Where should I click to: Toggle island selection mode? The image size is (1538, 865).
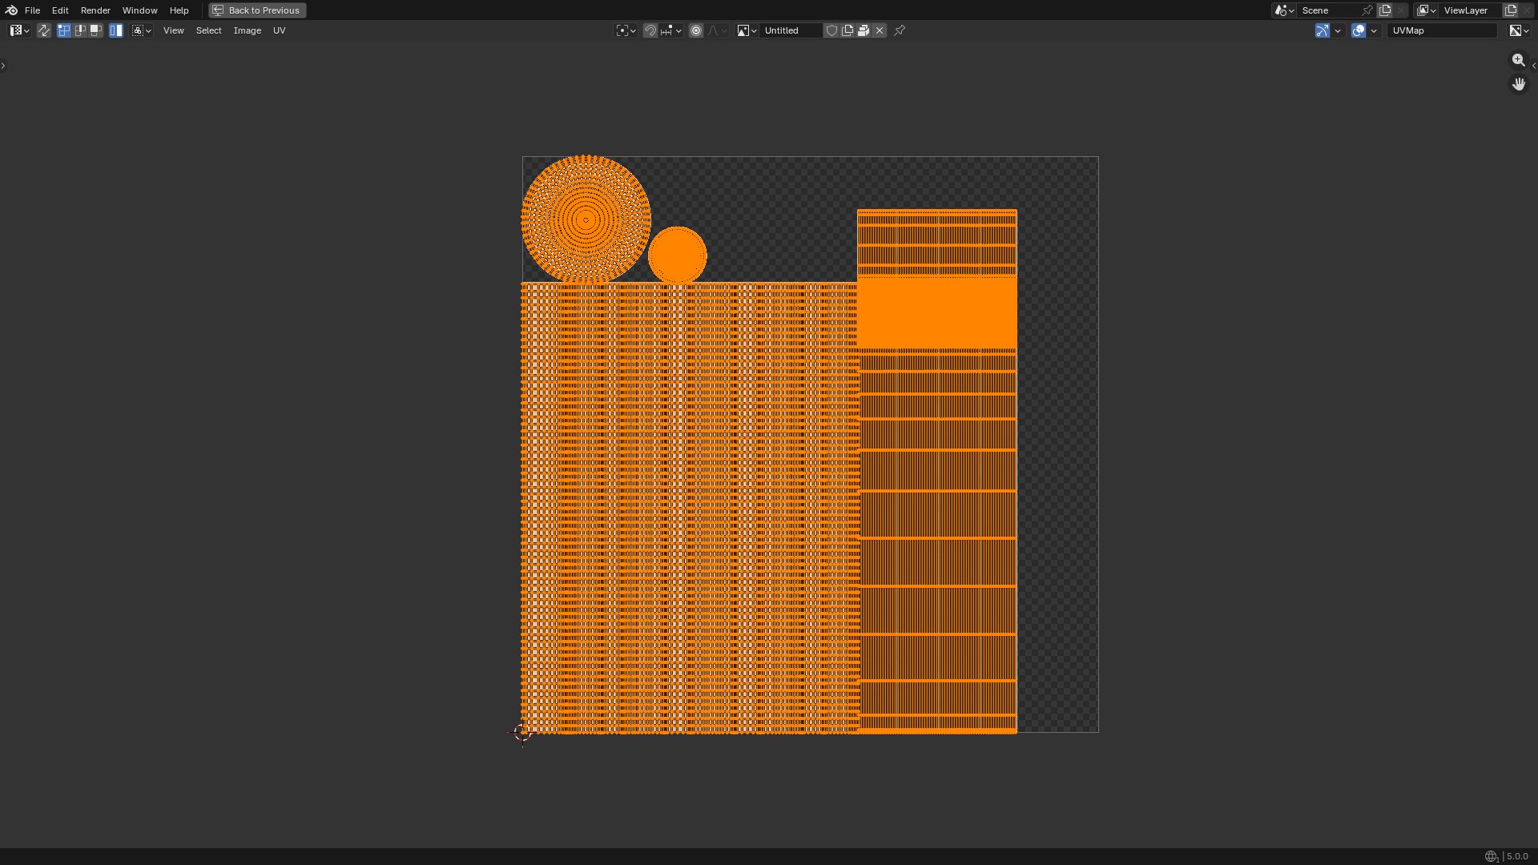pos(116,30)
